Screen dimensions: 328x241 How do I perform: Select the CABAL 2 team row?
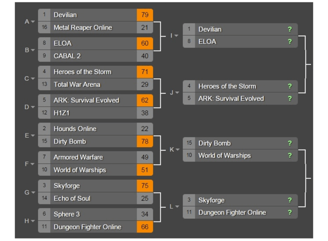[95, 56]
